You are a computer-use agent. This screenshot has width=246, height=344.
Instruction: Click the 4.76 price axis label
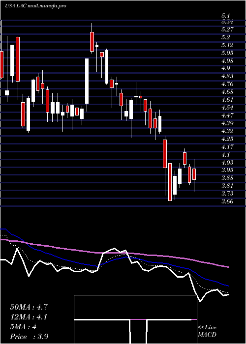click(x=227, y=84)
